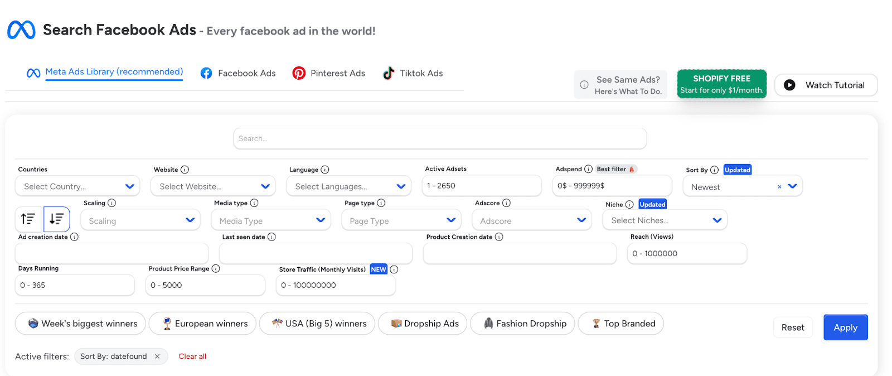Select the Meta Ads Library (recommended) tab
Image resolution: width=892 pixels, height=376 pixels.
click(105, 73)
